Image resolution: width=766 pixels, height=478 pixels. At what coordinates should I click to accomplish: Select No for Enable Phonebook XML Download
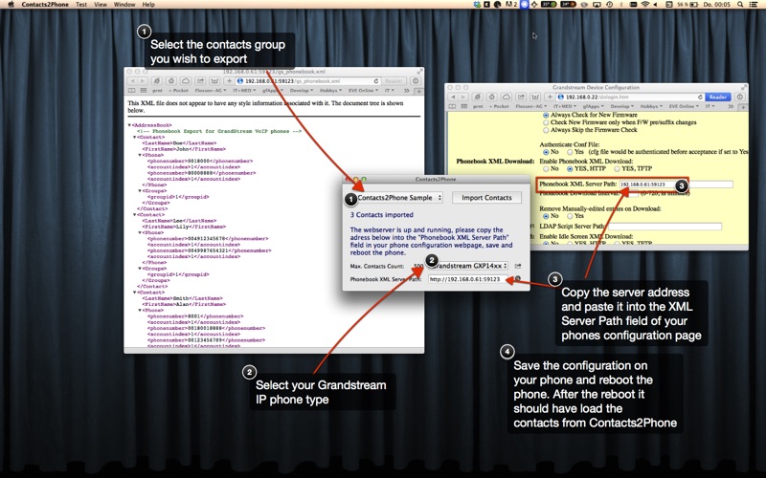(546, 169)
